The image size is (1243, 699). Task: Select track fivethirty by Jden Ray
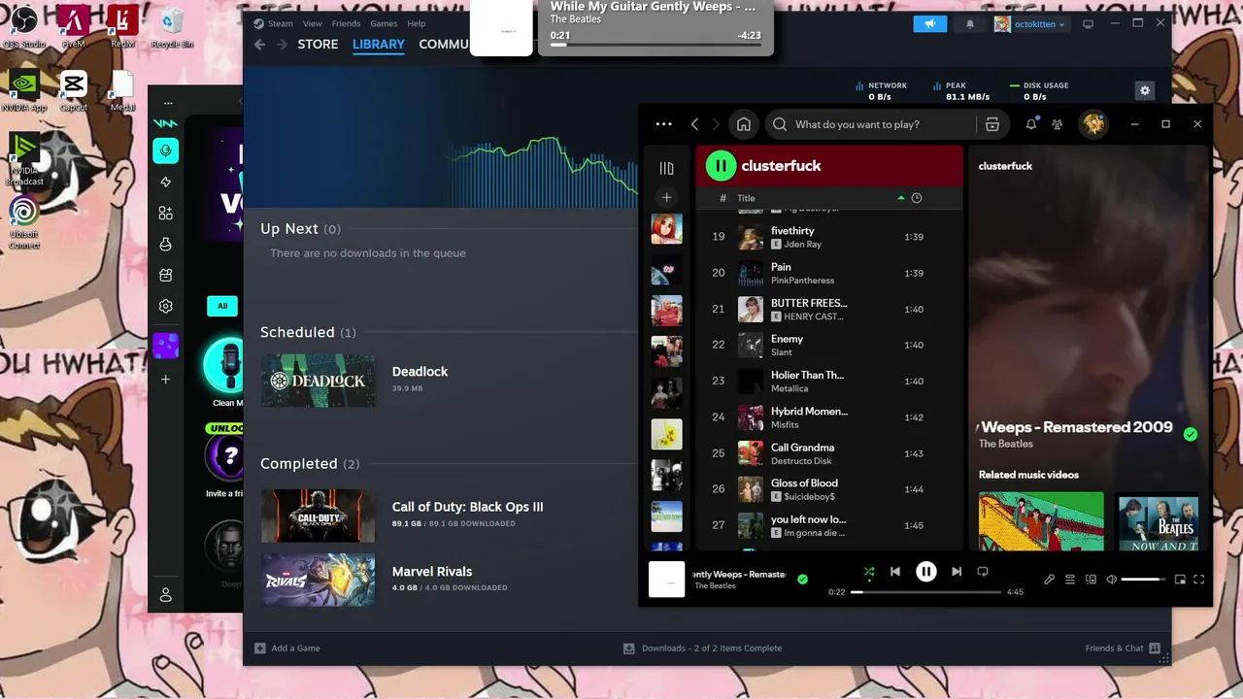[828, 237]
